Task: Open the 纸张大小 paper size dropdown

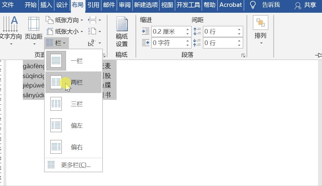Action: pos(64,31)
